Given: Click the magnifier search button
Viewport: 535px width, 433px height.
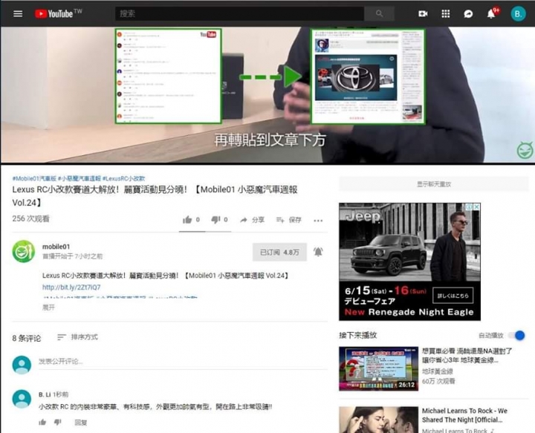Looking at the screenshot, I should [379, 13].
